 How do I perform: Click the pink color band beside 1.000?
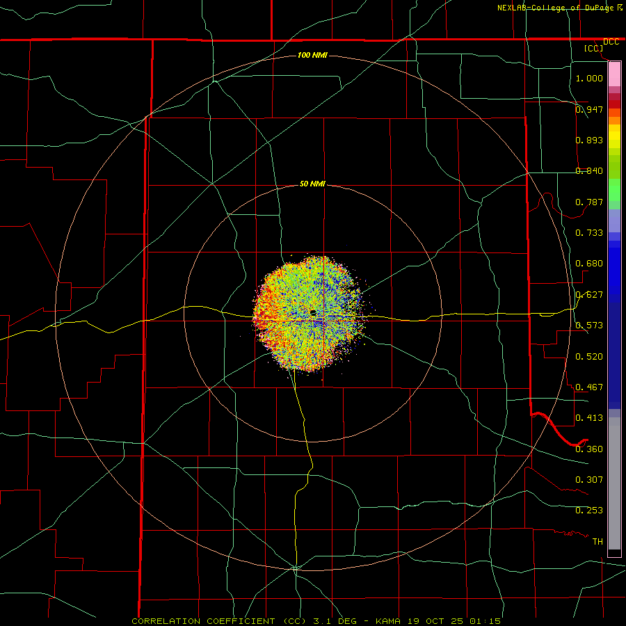pyautogui.click(x=614, y=74)
